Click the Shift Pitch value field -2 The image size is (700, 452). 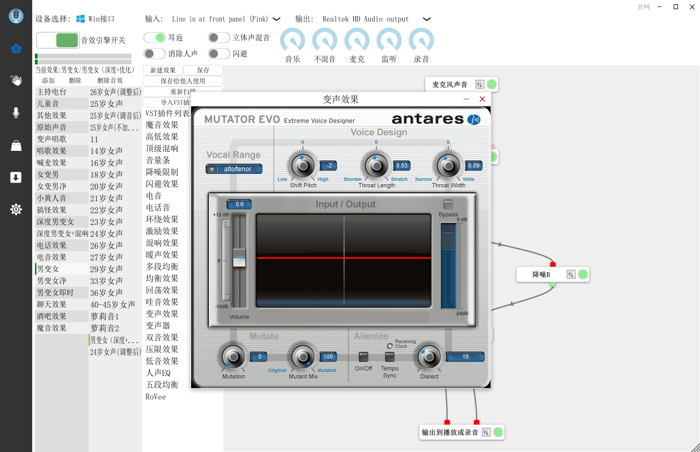tap(328, 165)
